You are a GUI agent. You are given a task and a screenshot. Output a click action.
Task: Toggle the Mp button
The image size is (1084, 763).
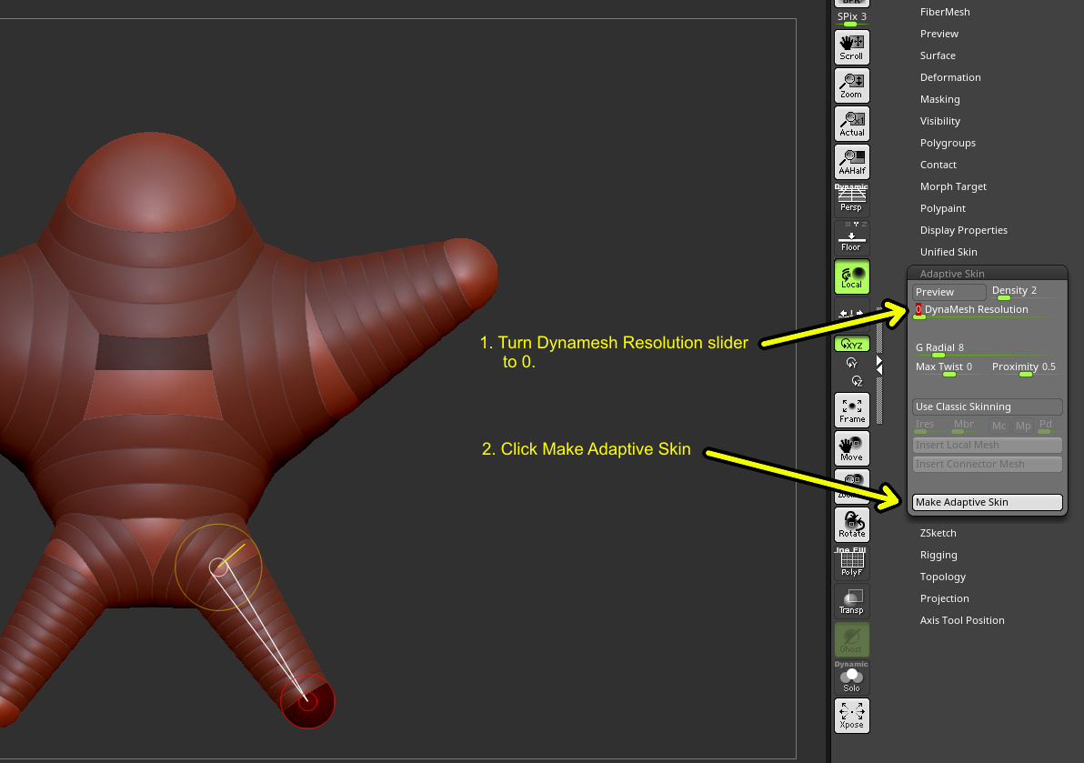coord(1023,426)
